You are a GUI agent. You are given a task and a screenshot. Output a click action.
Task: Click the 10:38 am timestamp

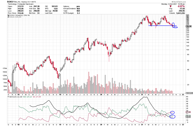tap(181, 4)
